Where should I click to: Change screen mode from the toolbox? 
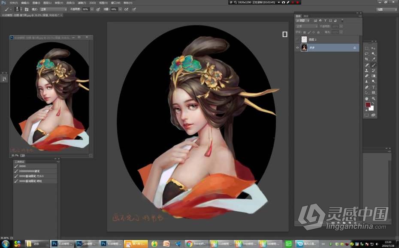[x=373, y=115]
